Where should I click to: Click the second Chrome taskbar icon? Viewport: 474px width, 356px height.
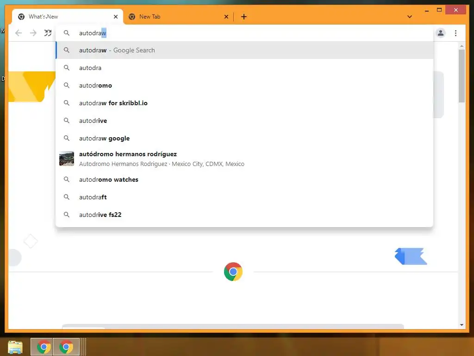point(66,347)
